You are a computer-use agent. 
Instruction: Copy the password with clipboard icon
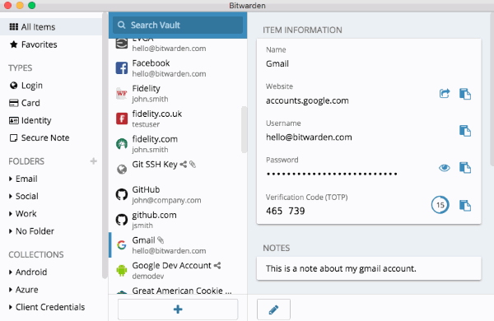pos(465,168)
